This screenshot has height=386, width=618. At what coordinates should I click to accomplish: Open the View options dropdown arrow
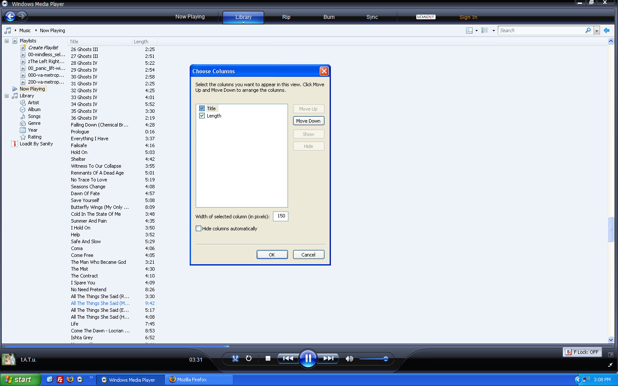(x=494, y=30)
